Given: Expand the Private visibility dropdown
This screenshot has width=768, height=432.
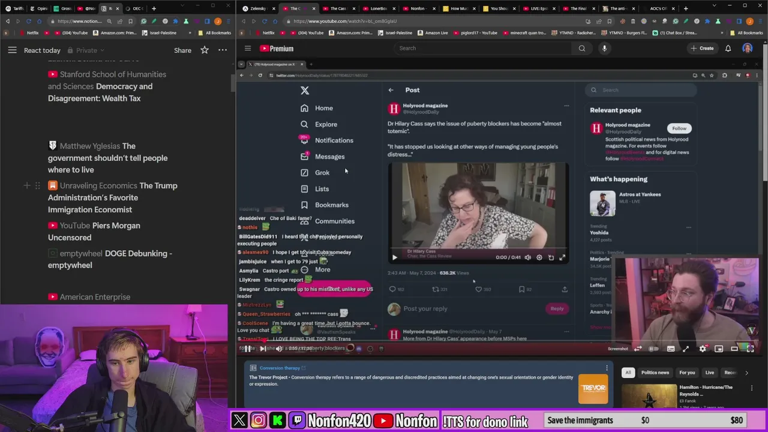Looking at the screenshot, I should [x=86, y=50].
